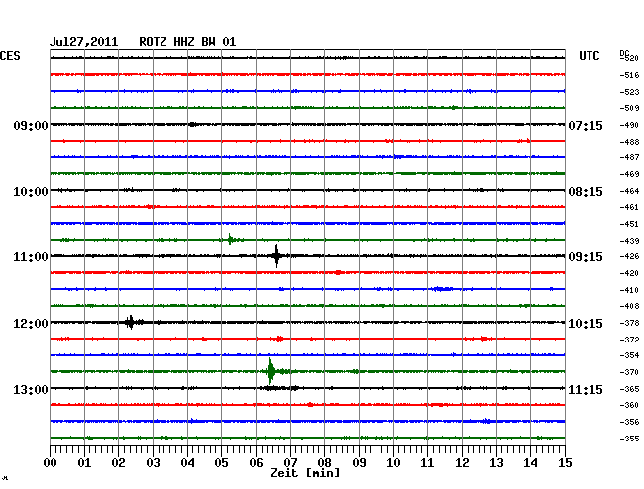Click the DC offset value "-426"
Image resolution: width=644 pixels, height=489 pixels.
point(629,256)
